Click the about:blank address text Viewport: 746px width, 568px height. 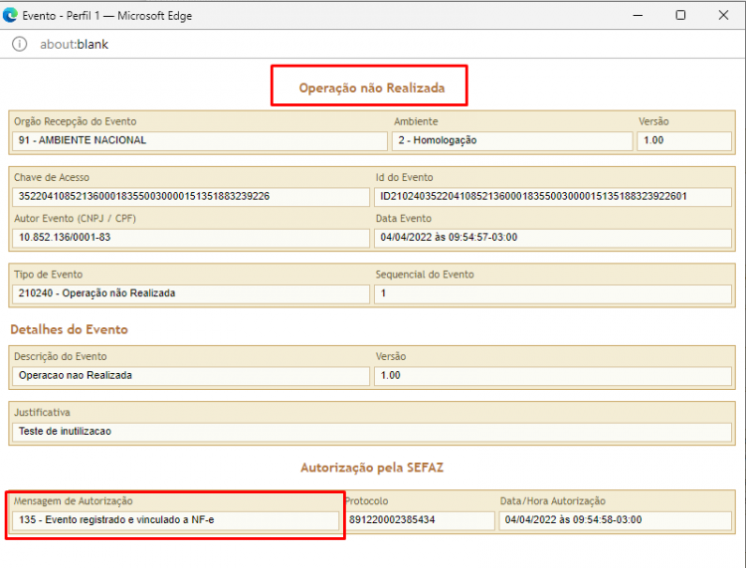click(74, 44)
